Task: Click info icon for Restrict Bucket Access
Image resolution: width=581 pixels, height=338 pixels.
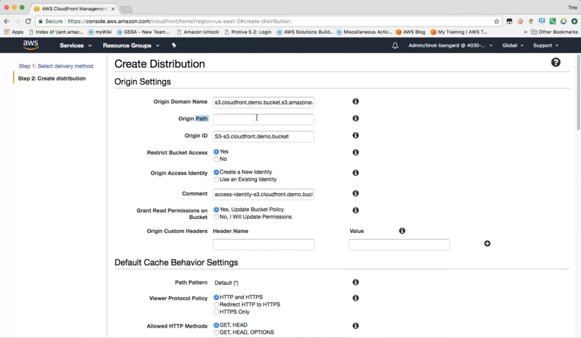Action: 355,152
